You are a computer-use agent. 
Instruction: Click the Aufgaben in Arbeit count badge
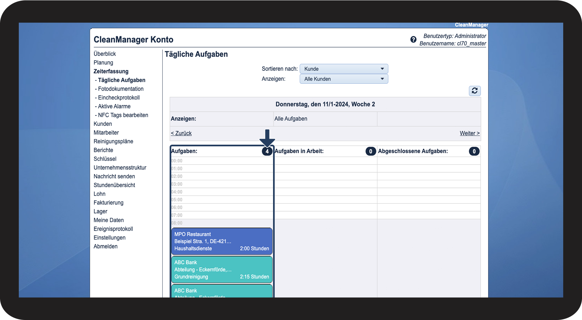[371, 151]
